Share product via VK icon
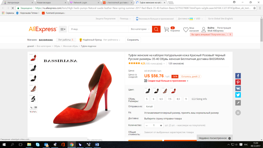This screenshot has height=148, width=263. click(x=238, y=88)
